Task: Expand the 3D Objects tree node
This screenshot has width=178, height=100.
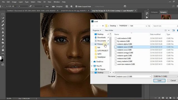Action: [93, 69]
